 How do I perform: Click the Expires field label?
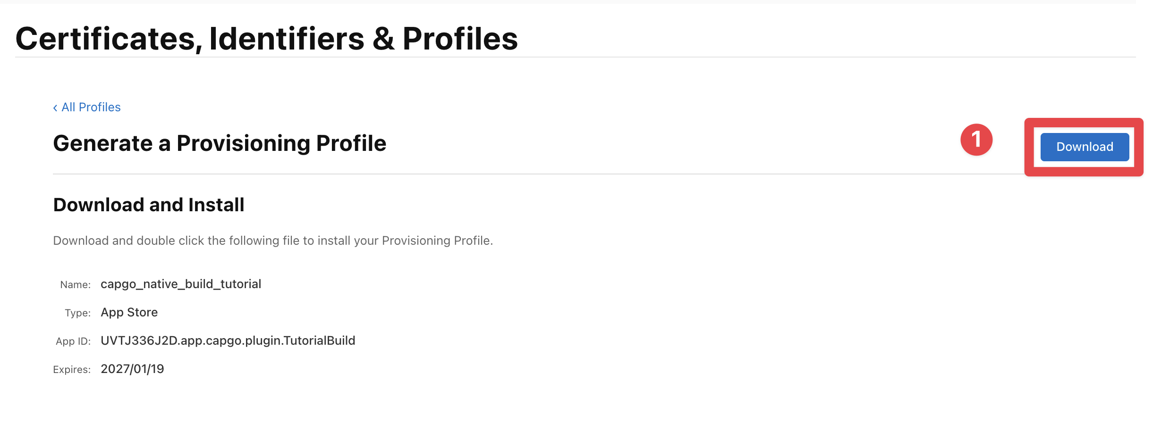72,369
